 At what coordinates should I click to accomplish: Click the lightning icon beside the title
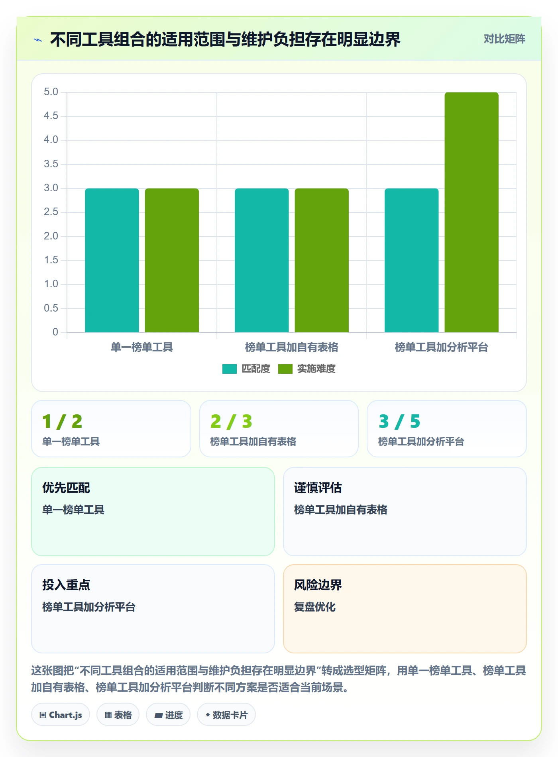point(38,40)
